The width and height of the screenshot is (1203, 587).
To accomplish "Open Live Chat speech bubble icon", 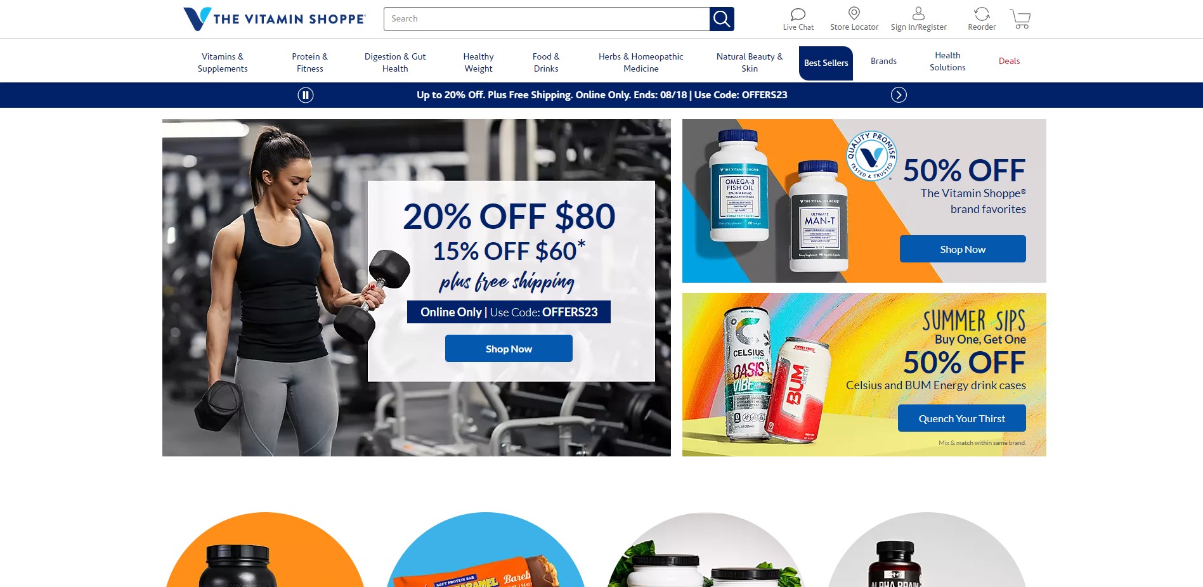I will pos(798,14).
